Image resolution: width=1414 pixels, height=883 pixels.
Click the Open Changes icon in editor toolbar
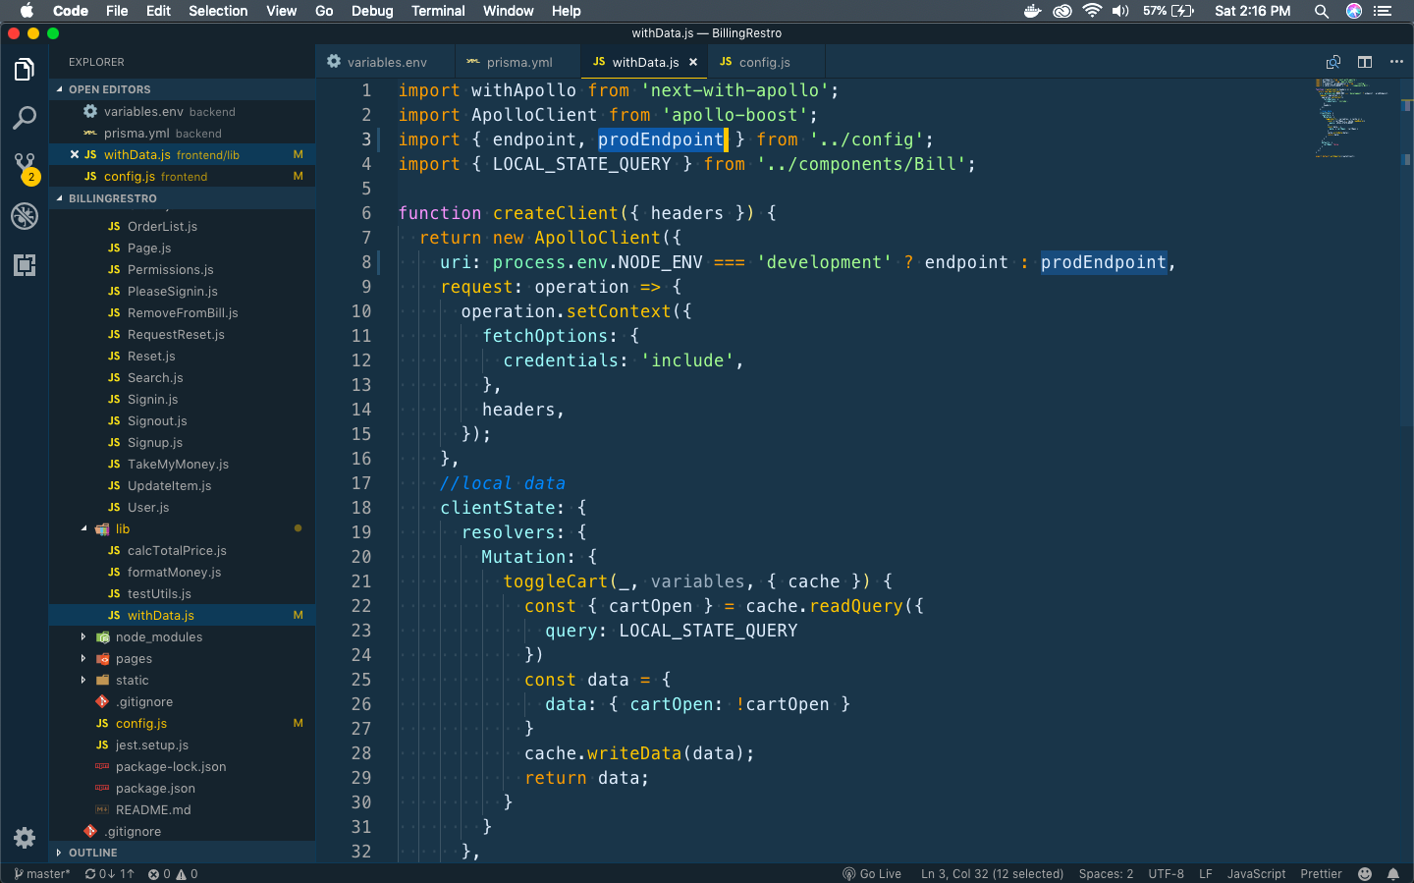1333,62
